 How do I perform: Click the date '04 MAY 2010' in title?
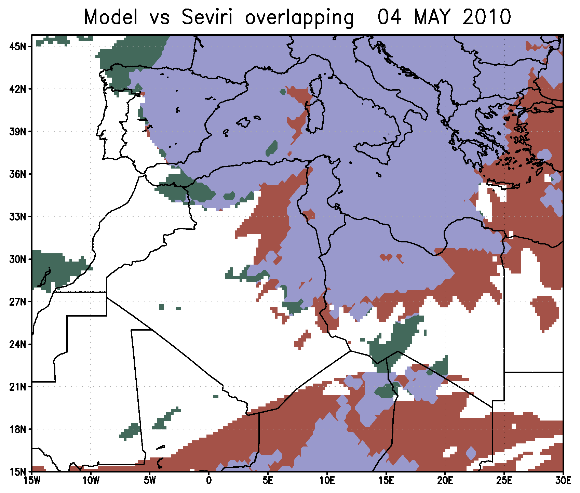(444, 17)
